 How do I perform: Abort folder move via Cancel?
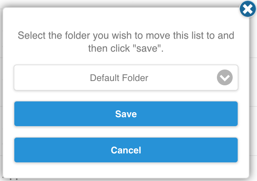pyautogui.click(x=126, y=150)
